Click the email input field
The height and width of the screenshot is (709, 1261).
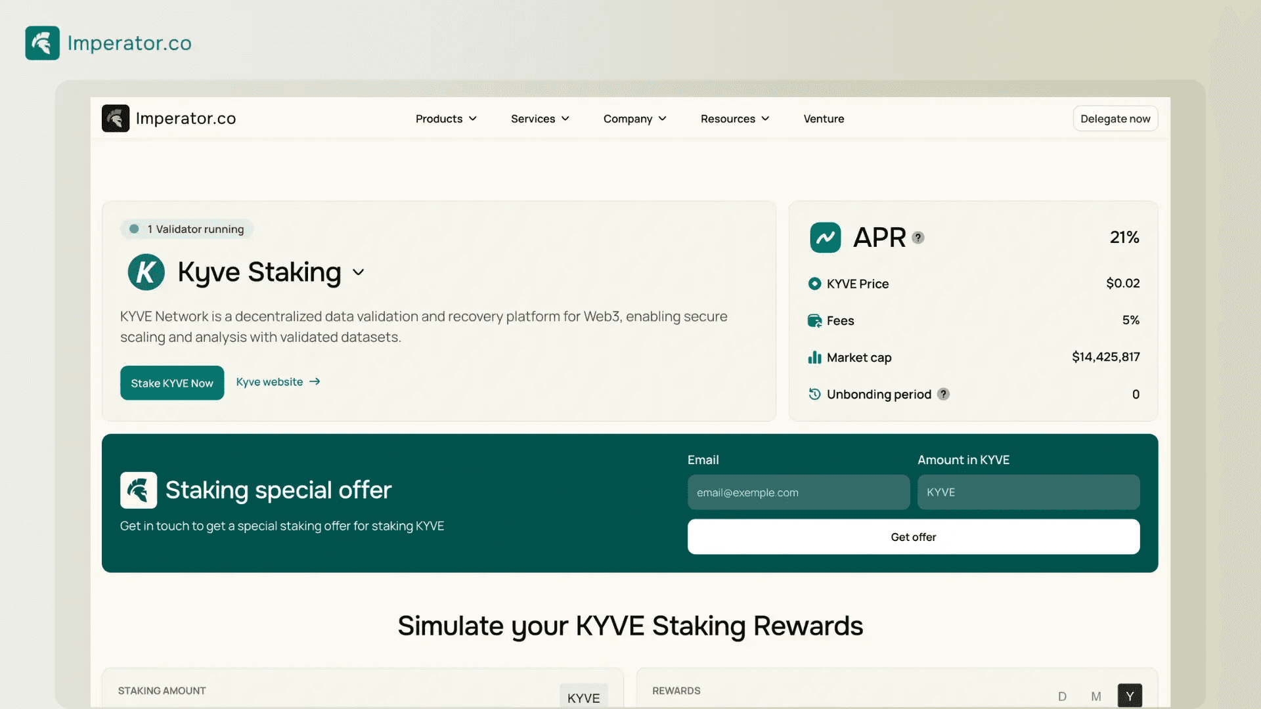coord(797,492)
